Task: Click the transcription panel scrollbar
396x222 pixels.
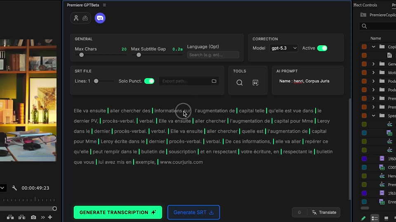Action: (x=350, y=149)
